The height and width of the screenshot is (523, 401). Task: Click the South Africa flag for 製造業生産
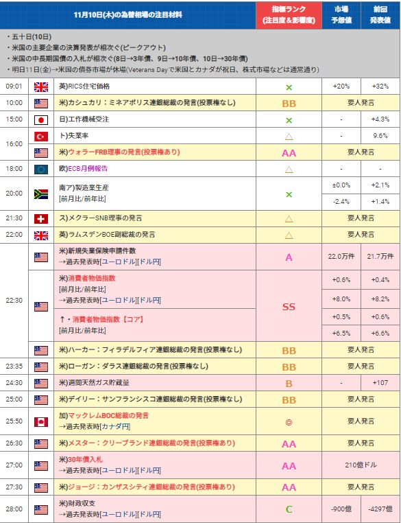click(41, 194)
